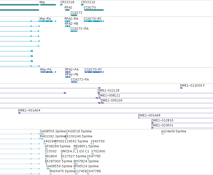
Task: Select the Mtp-RA transcript label
Action: click(45, 19)
